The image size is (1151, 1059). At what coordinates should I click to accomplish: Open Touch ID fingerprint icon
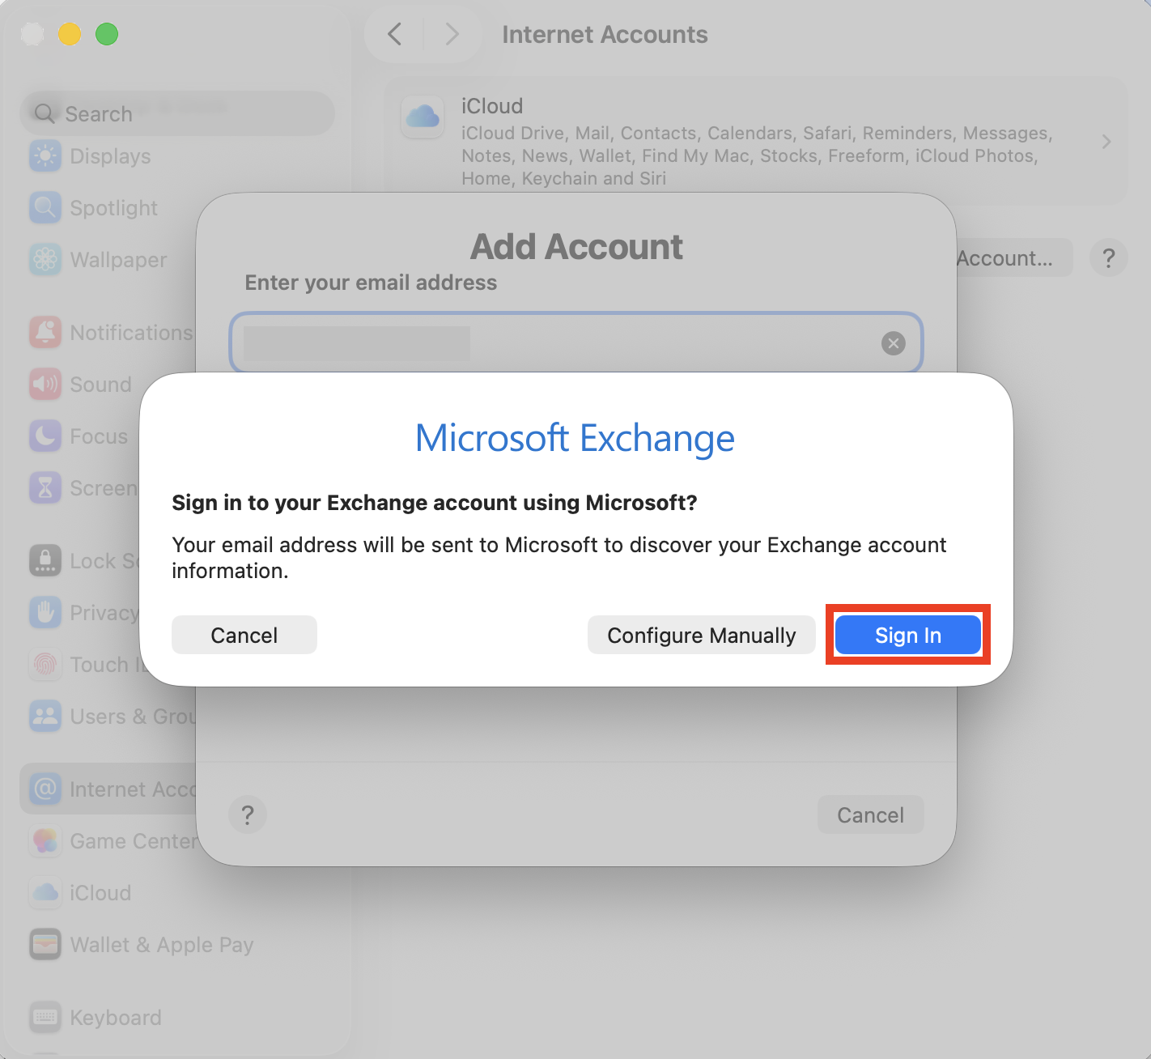[x=45, y=664]
